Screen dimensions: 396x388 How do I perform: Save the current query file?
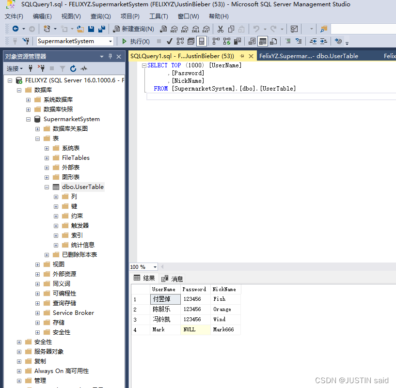tap(91, 29)
